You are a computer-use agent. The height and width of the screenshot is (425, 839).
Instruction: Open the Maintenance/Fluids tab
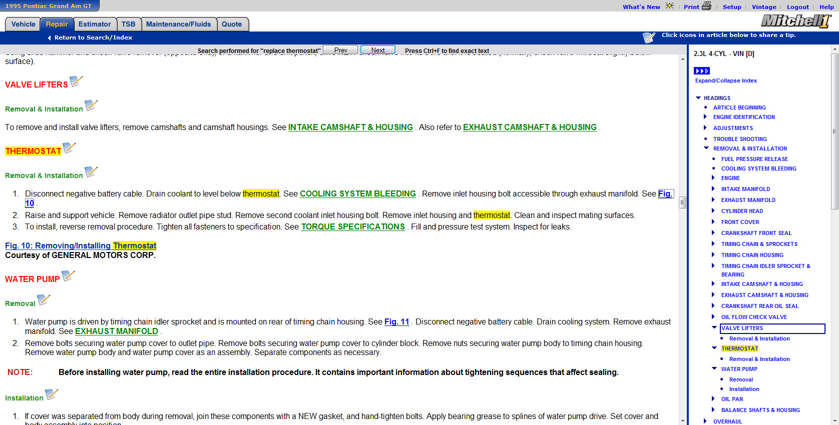coord(179,24)
